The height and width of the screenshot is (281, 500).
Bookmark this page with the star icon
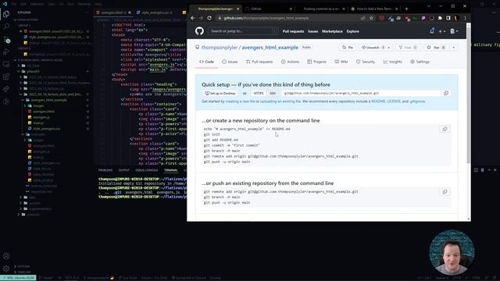coord(371,18)
